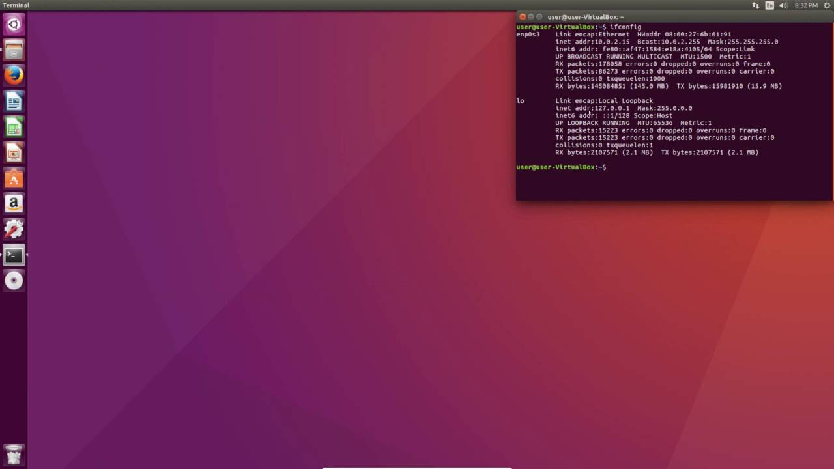Click Bcast:10.0.2.255
The image size is (834, 469).
tap(669, 42)
